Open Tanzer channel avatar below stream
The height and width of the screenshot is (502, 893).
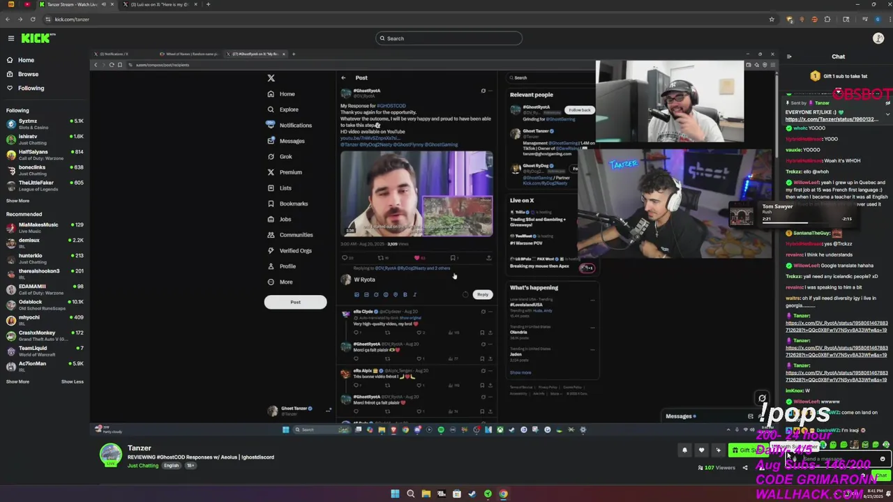[110, 455]
